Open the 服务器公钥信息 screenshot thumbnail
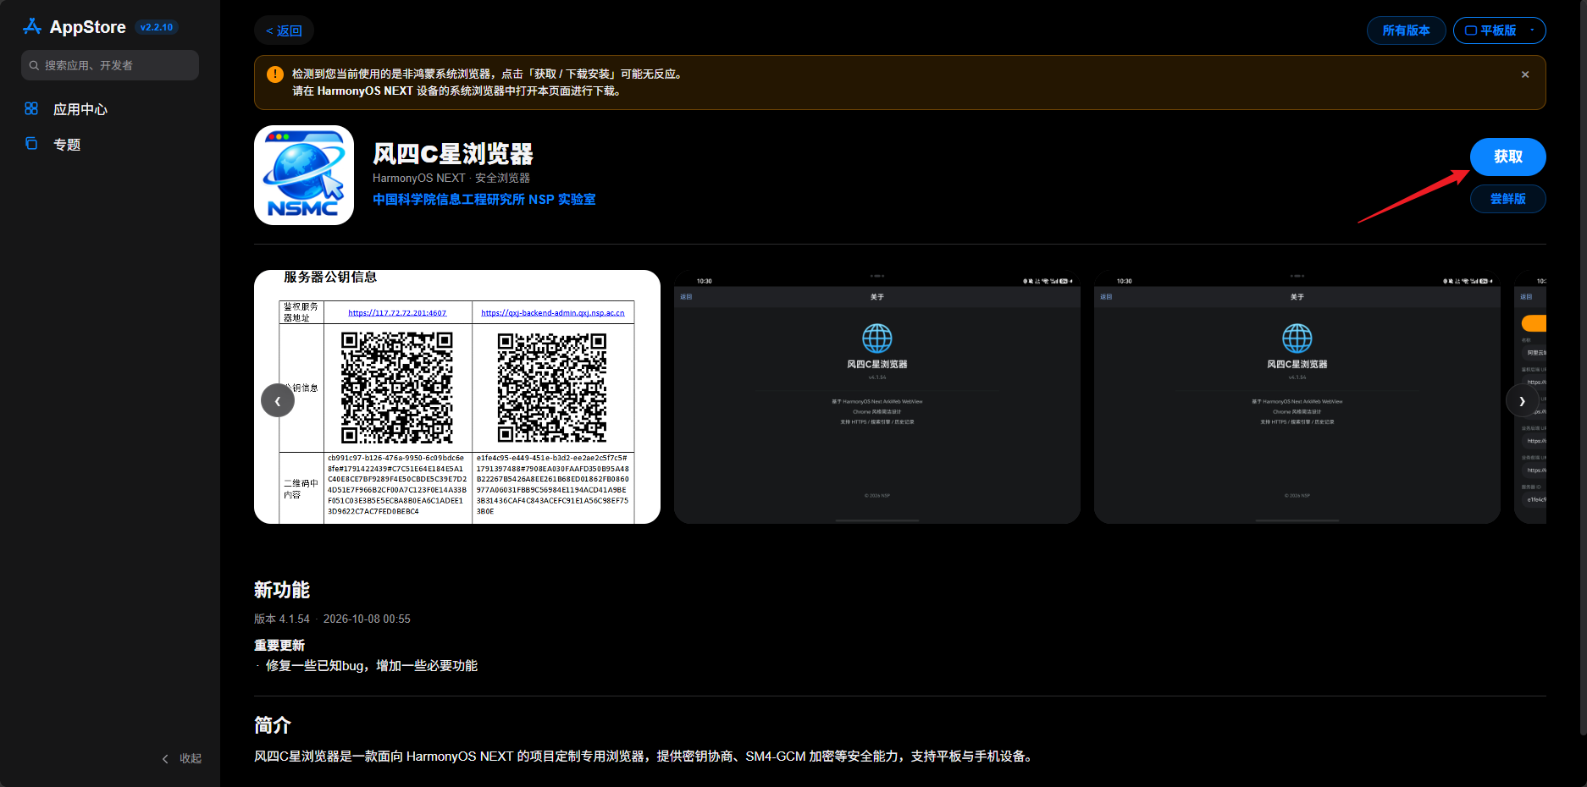This screenshot has height=787, width=1587. [x=457, y=397]
